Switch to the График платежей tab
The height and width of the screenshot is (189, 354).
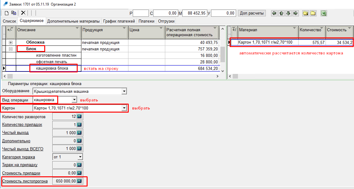[119, 21]
